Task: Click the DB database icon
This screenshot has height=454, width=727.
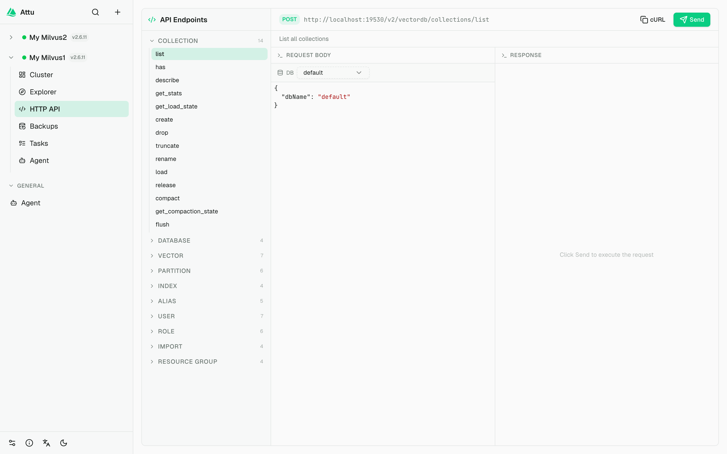Action: tap(280, 73)
